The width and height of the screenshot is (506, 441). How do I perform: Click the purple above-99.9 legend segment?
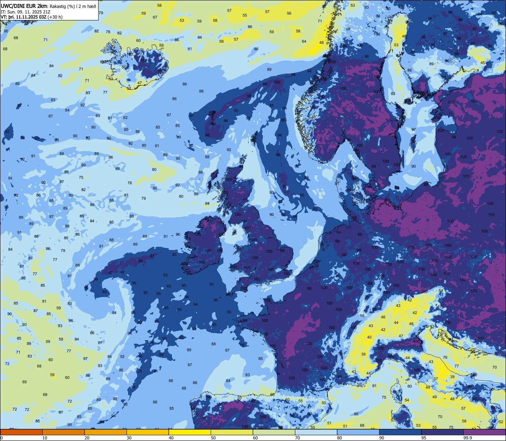coord(485,432)
